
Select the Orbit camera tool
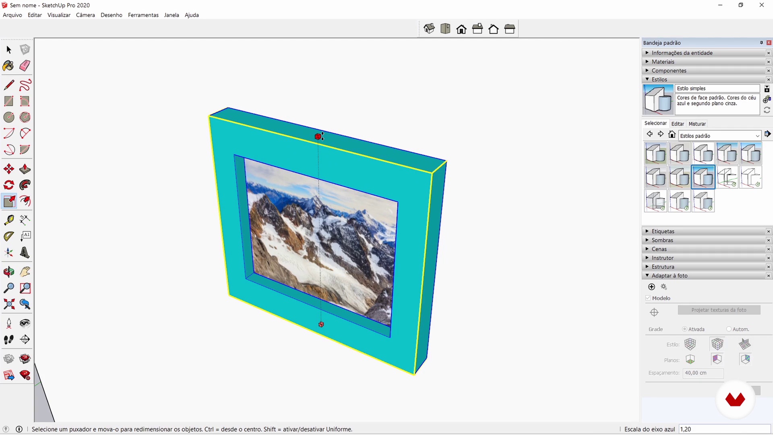9,272
